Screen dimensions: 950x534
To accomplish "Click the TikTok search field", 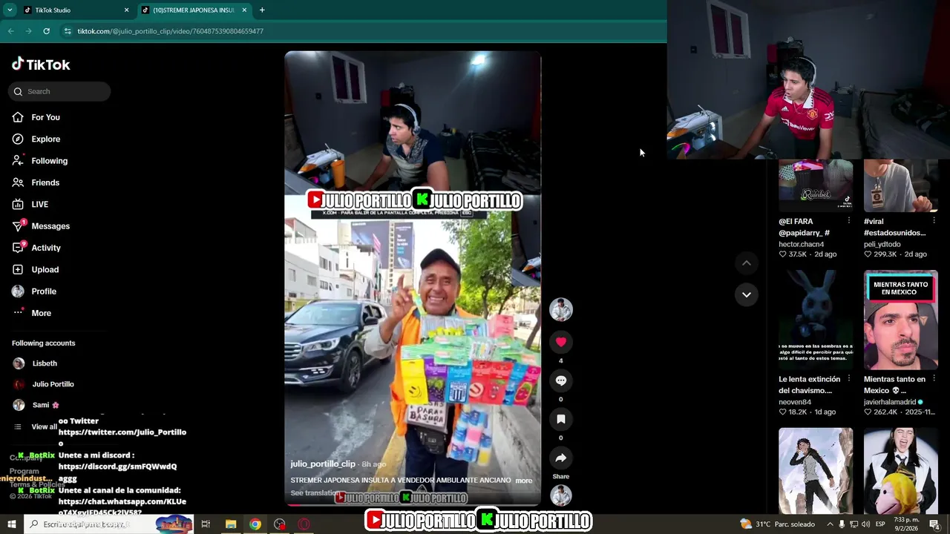I will pos(59,91).
